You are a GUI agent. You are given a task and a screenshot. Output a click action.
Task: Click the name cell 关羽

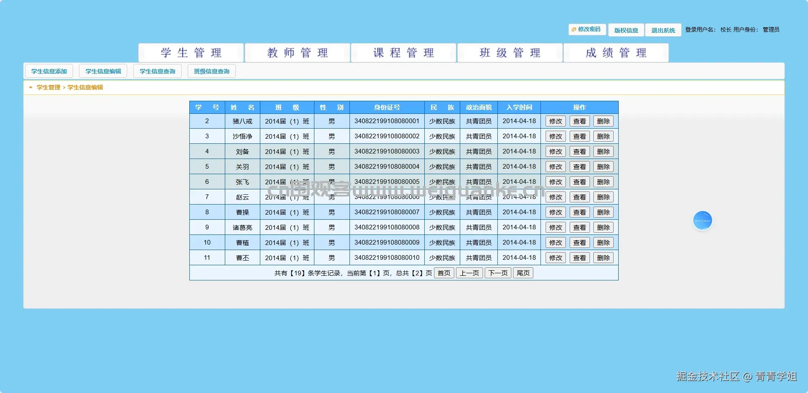point(243,167)
